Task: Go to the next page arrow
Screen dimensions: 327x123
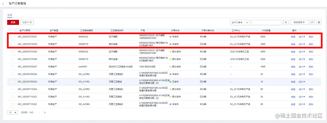Action: coord(45,112)
